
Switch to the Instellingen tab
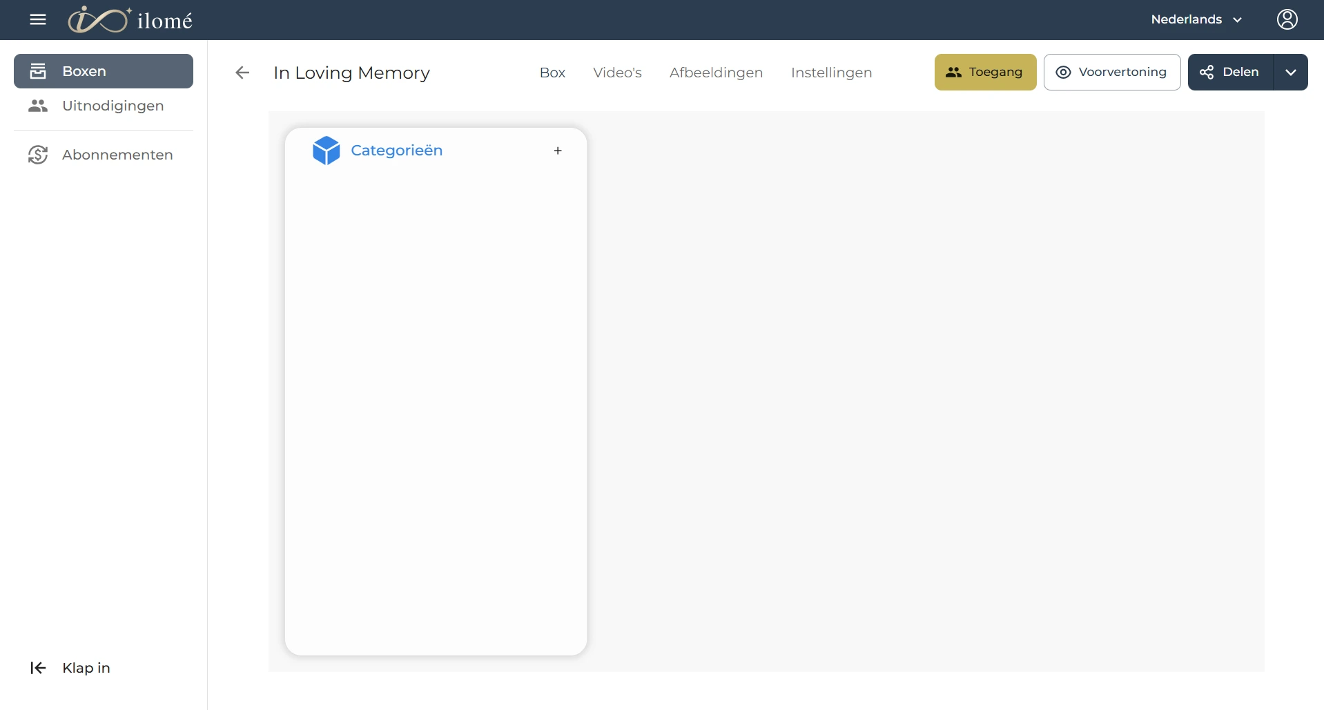[831, 73]
